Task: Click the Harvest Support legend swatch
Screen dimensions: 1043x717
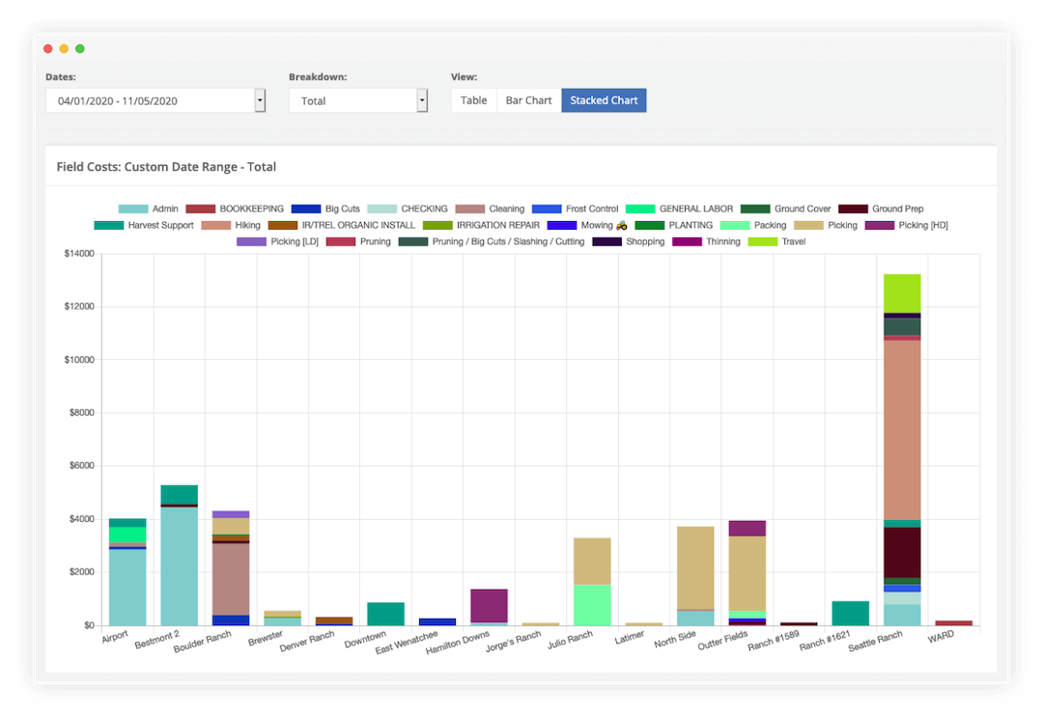Action: click(x=106, y=225)
